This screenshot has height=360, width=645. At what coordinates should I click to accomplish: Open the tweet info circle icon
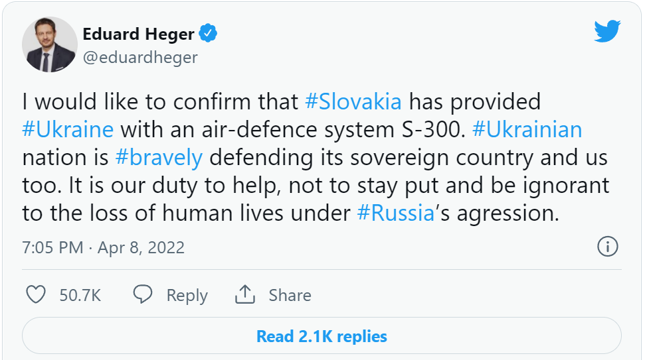click(607, 247)
